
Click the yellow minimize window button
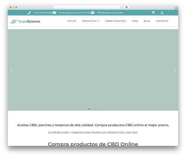(13, 7)
